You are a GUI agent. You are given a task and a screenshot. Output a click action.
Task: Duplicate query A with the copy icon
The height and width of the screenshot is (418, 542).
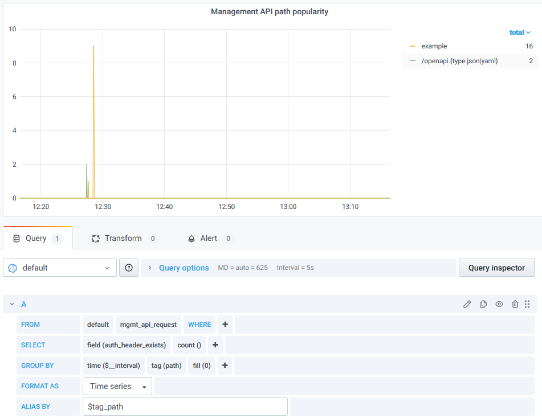pyautogui.click(x=483, y=304)
